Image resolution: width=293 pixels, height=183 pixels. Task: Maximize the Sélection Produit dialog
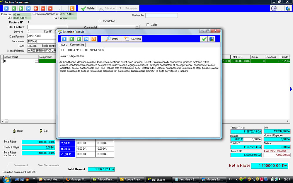[208, 31]
